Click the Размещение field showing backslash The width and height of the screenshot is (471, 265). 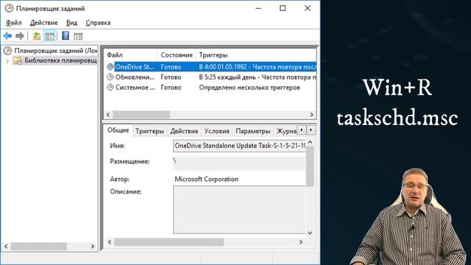pyautogui.click(x=239, y=163)
